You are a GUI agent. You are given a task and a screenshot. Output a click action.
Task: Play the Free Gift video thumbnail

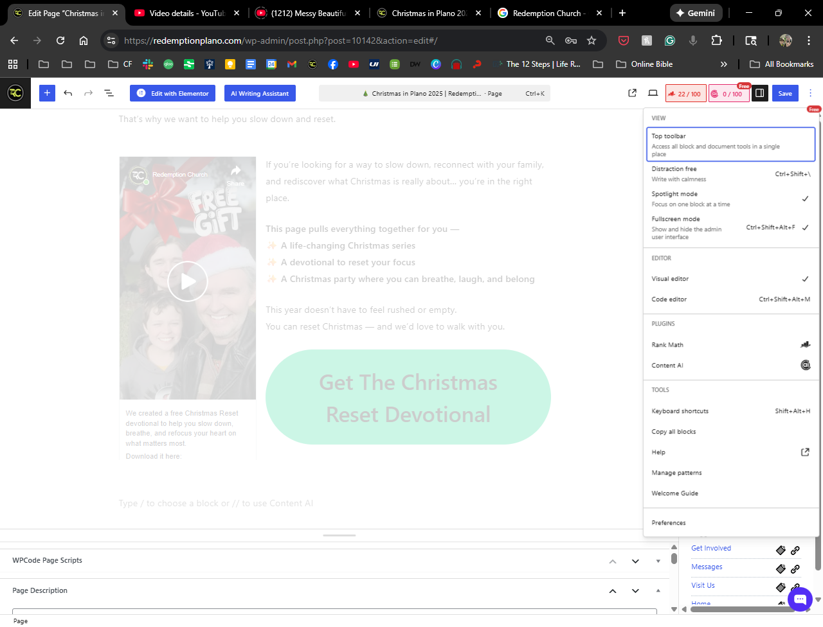pyautogui.click(x=188, y=281)
